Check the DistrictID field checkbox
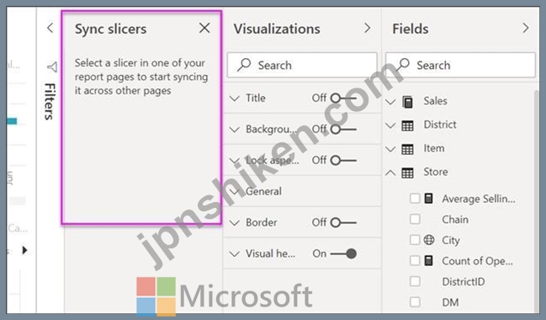The width and height of the screenshot is (546, 320). point(415,281)
